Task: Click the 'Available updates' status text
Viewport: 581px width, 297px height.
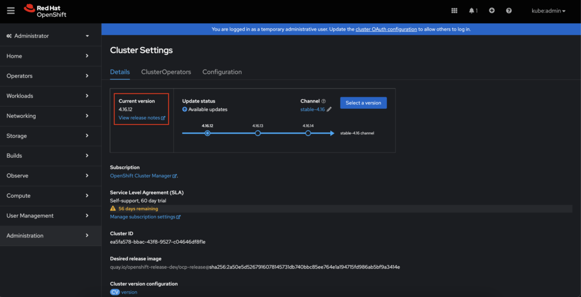Action: [x=208, y=109]
